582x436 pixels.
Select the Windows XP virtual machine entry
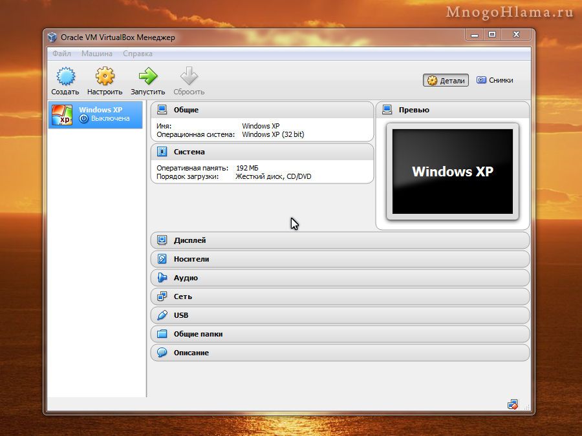(96, 114)
